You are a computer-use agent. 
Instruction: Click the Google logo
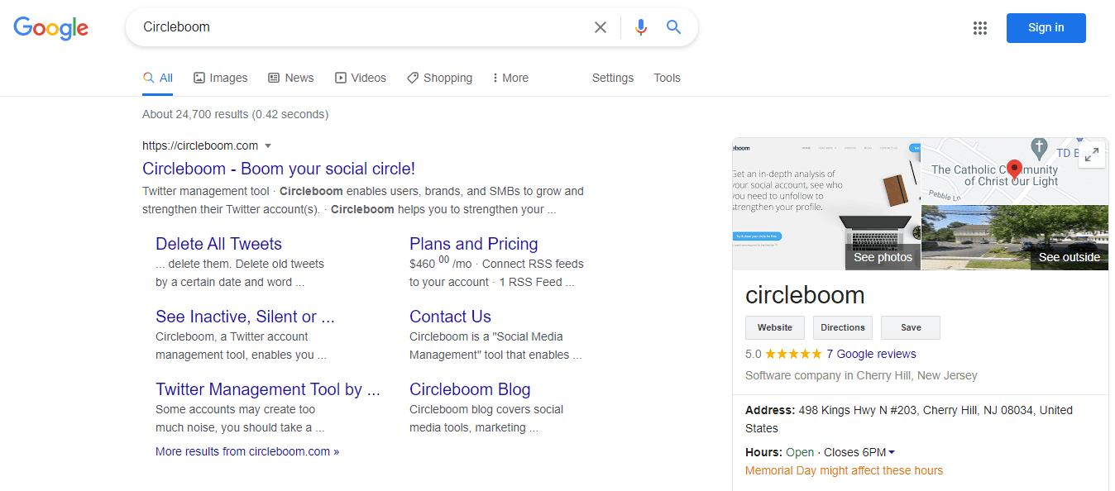coord(50,28)
